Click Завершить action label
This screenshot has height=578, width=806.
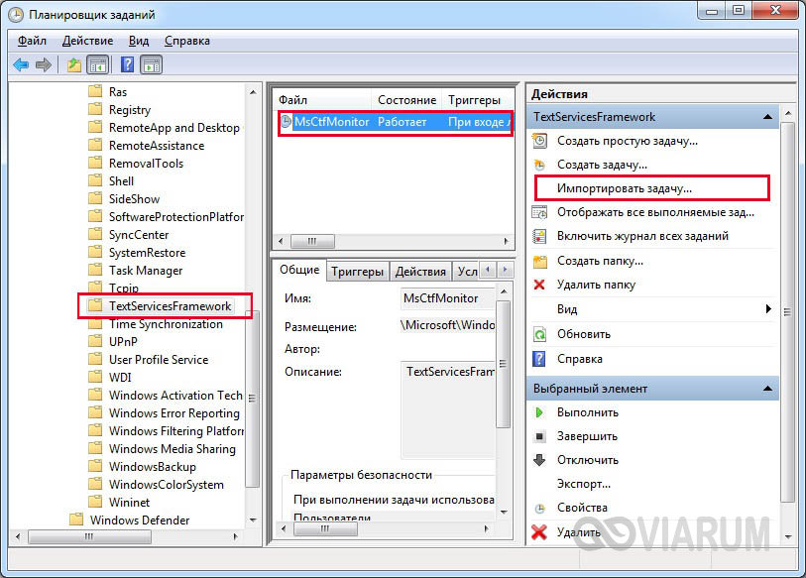click(587, 436)
